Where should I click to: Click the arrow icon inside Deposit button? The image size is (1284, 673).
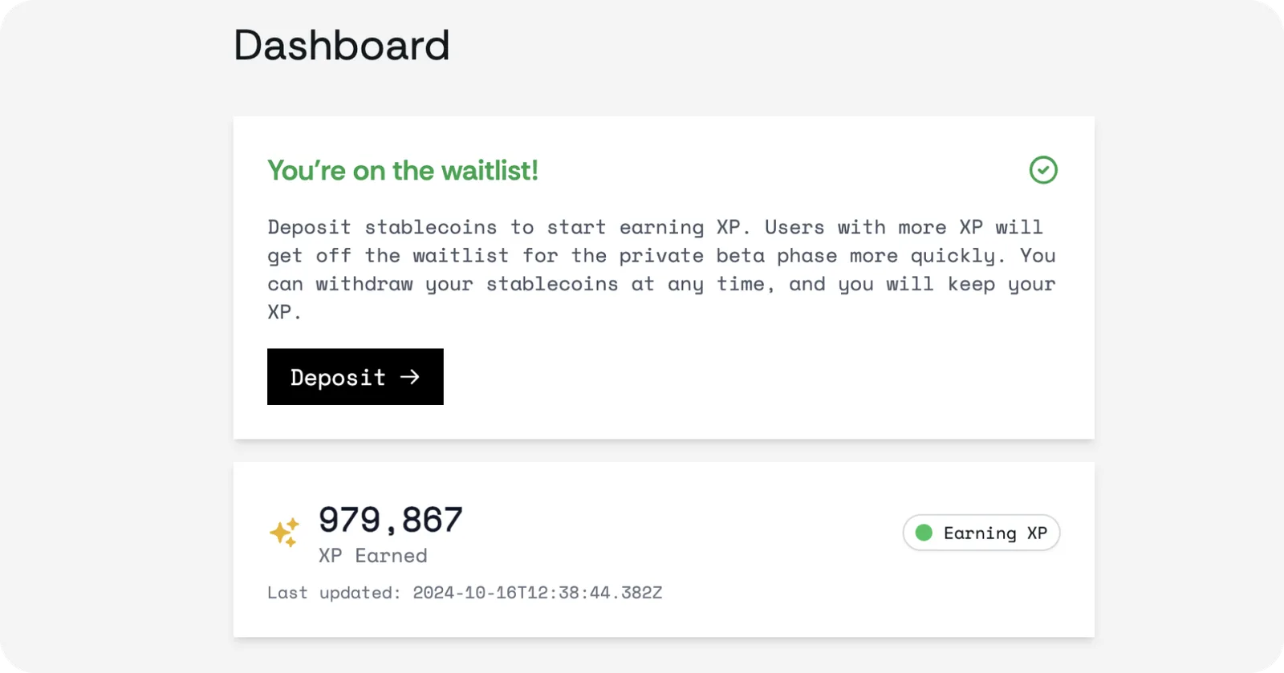pyautogui.click(x=410, y=377)
